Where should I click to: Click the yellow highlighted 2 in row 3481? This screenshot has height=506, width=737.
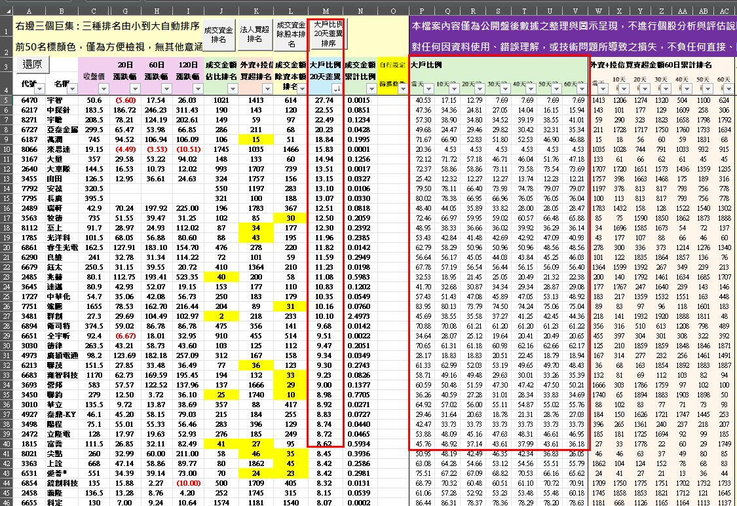point(221,316)
